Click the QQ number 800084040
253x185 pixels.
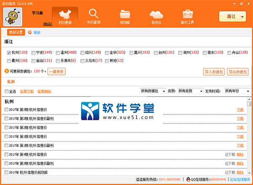pos(218,180)
